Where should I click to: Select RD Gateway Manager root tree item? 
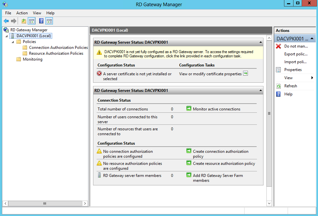coord(29,30)
